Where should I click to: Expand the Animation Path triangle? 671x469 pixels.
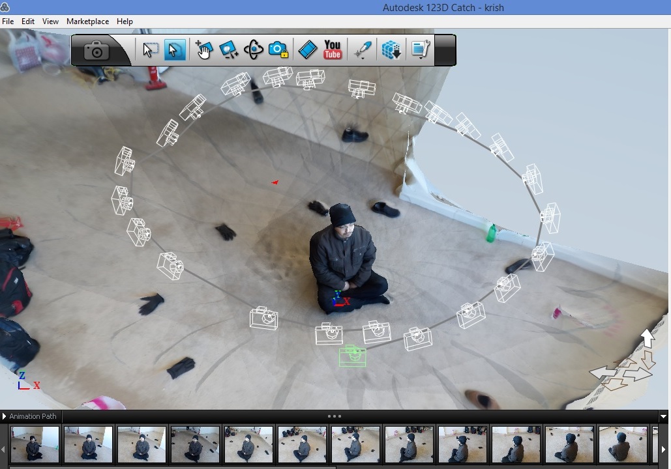[4, 416]
